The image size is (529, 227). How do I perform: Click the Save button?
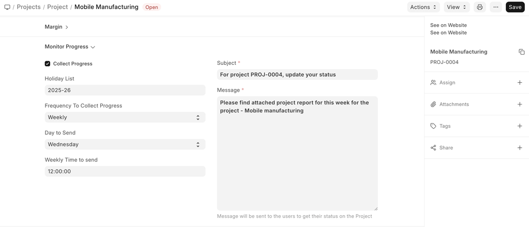coord(515,7)
